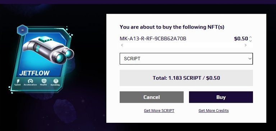Click the right scroll arrow under NFT ID
Image resolution: width=276 pixels, height=131 pixels.
click(x=245, y=45)
